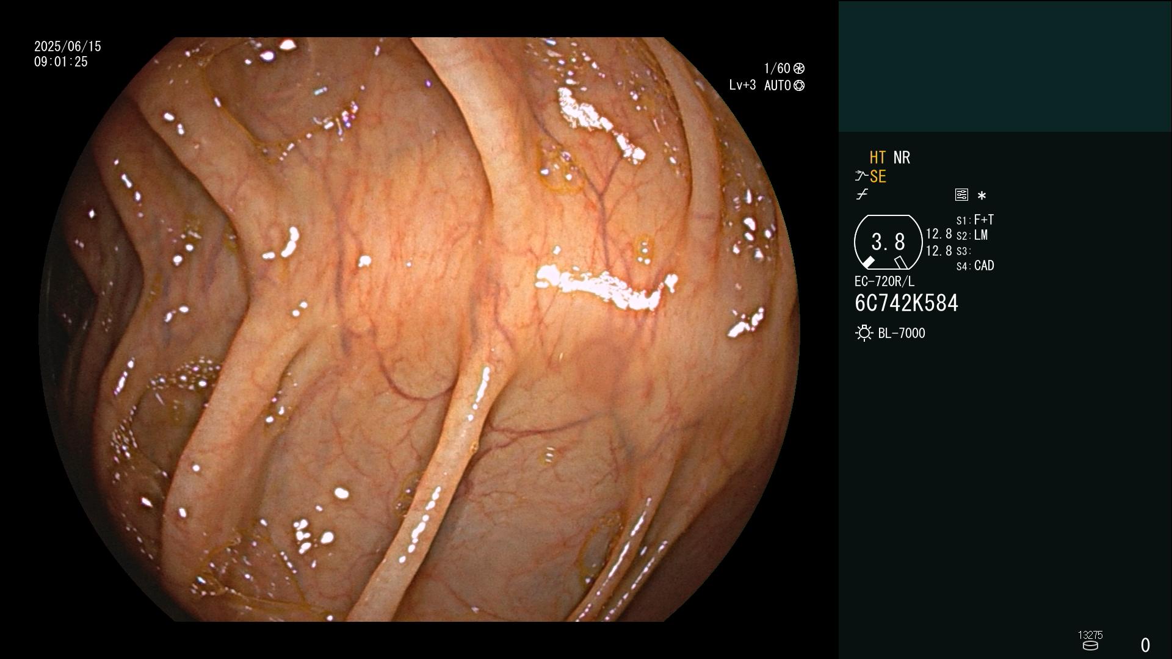
Task: Click the 1/60 shutter speed value
Action: 777,68
